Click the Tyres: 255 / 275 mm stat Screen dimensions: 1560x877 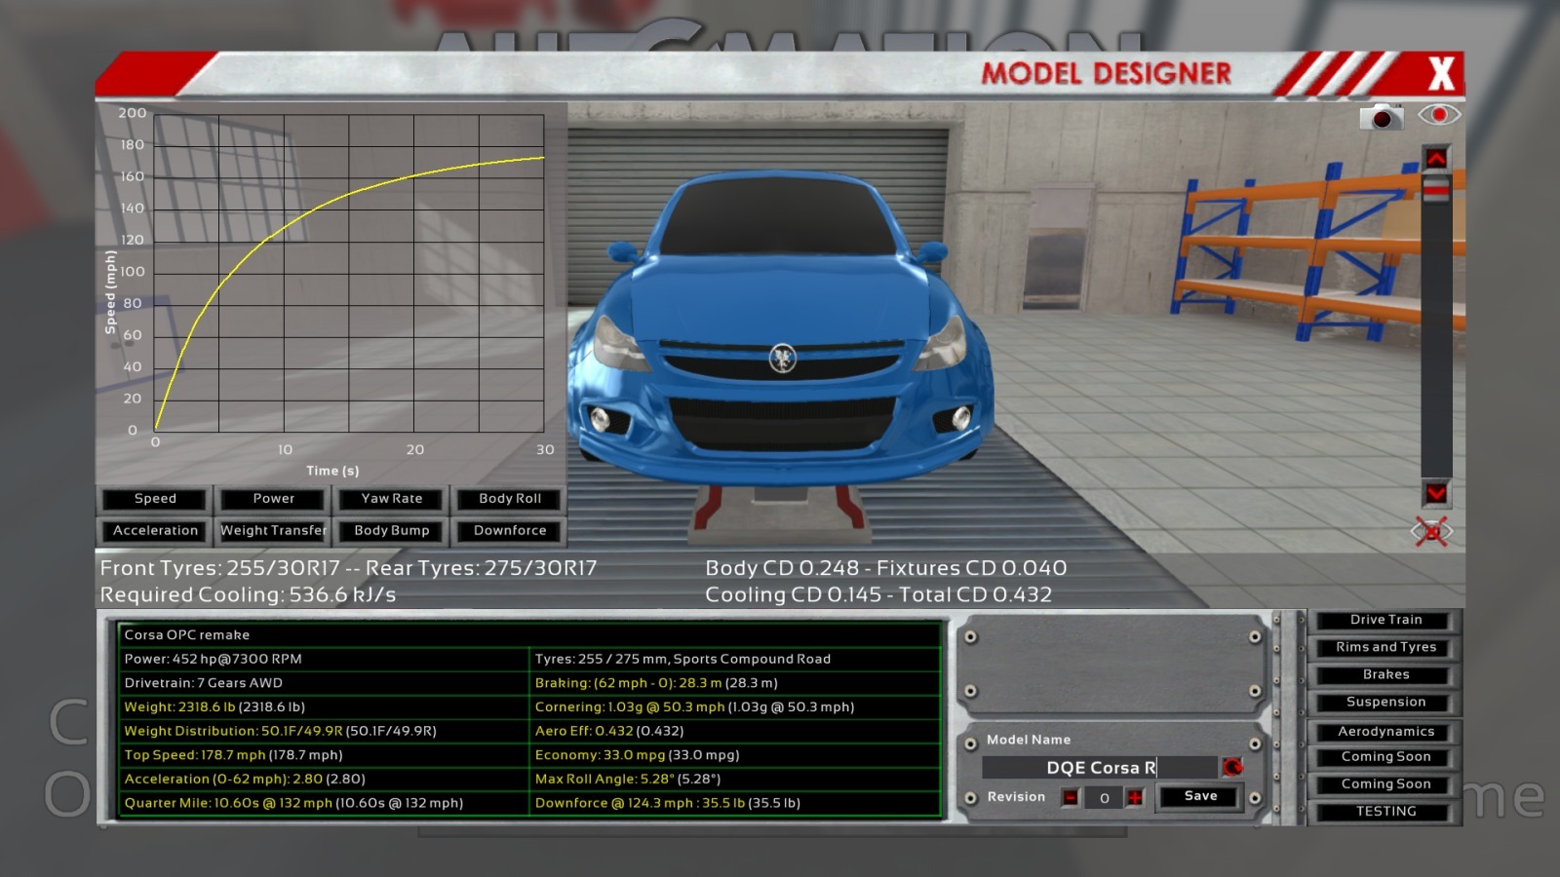coord(682,659)
